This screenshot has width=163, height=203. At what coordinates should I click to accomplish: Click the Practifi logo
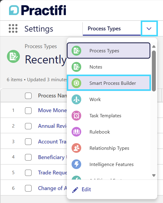coord(37,10)
